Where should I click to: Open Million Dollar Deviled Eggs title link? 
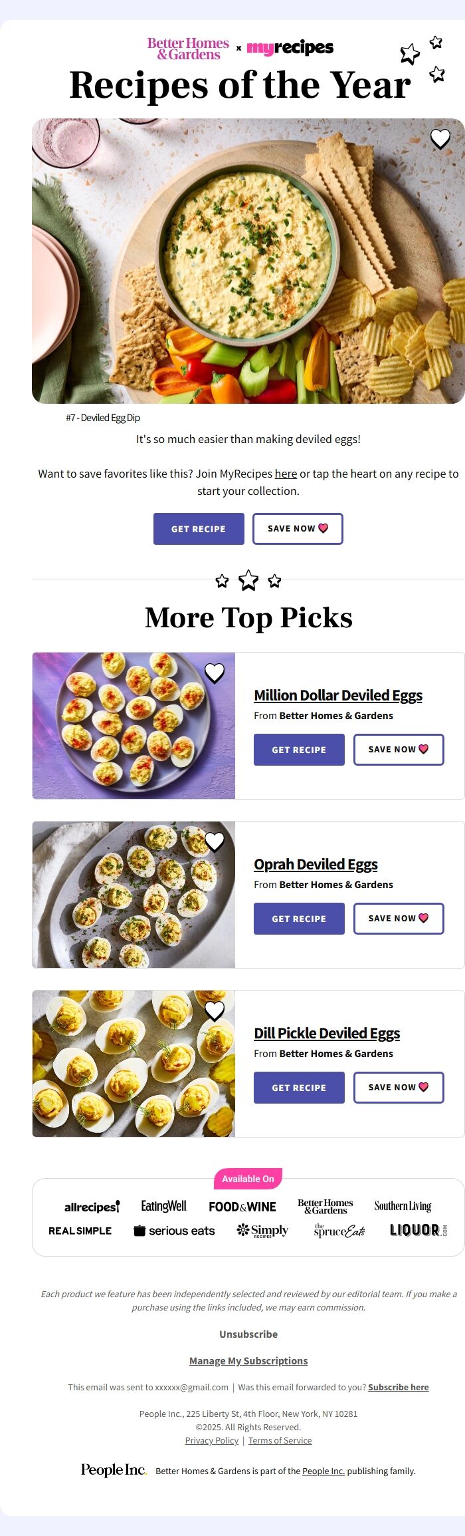(338, 695)
